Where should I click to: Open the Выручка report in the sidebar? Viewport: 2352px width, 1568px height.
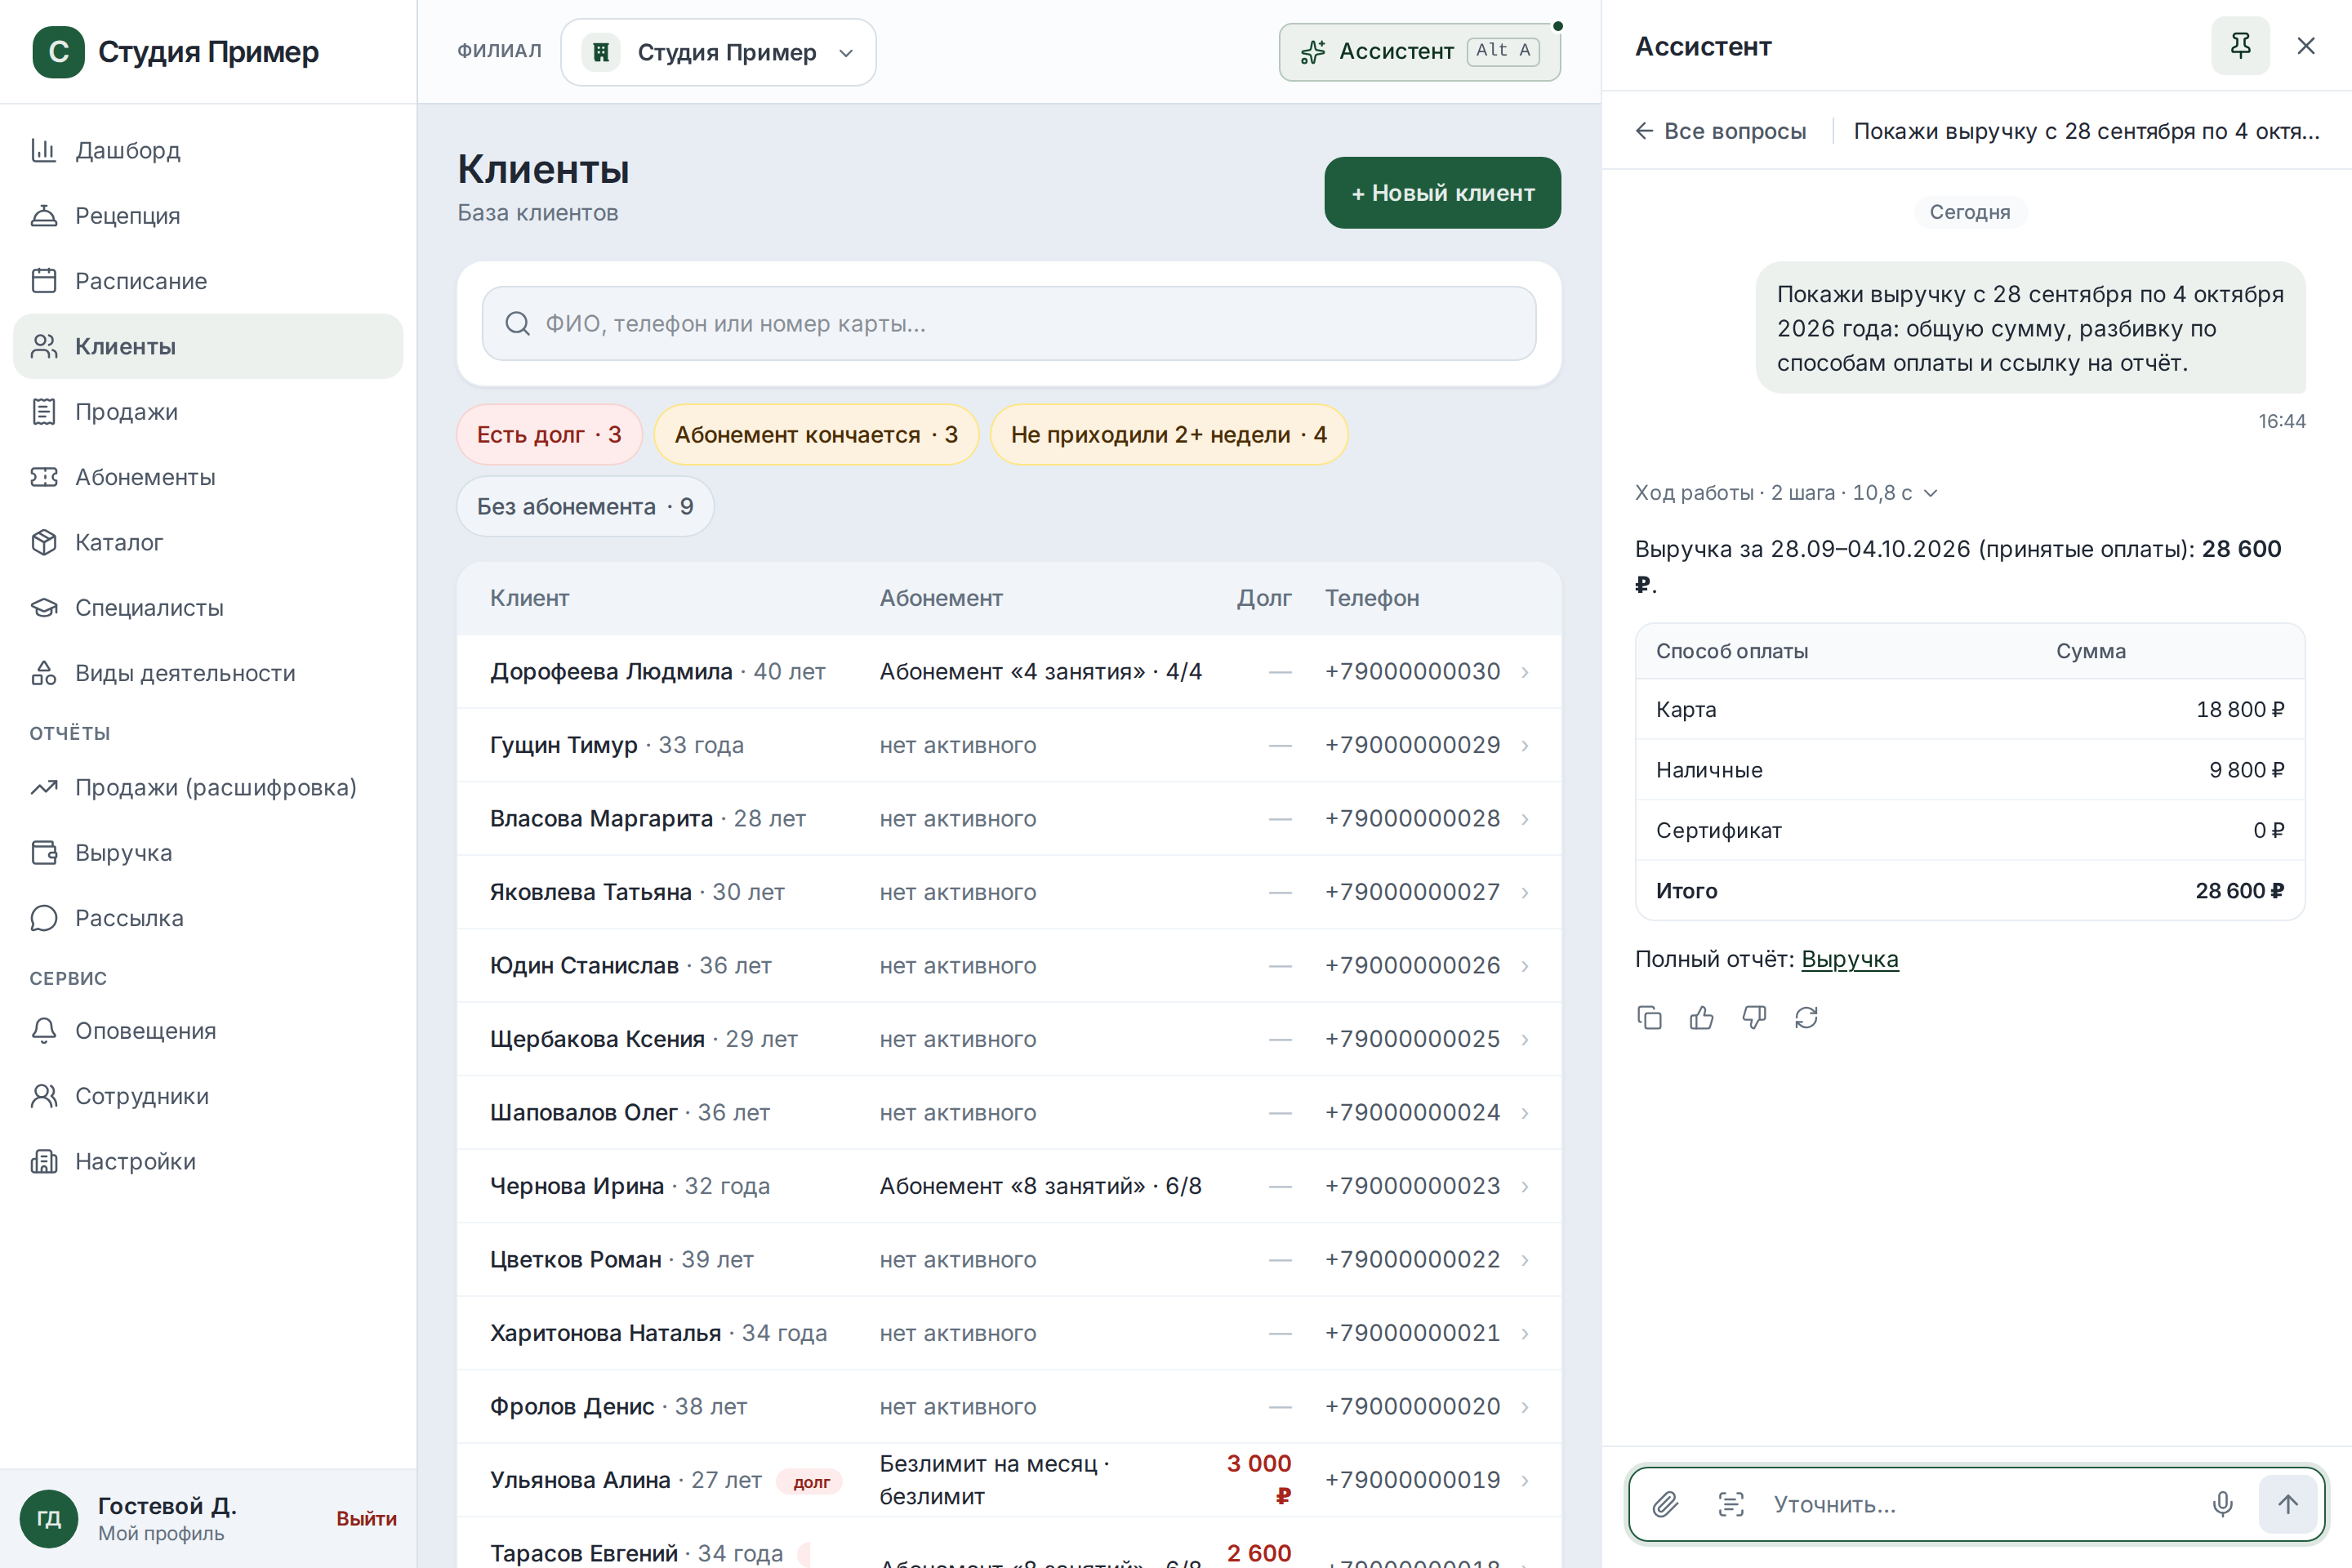coord(208,853)
